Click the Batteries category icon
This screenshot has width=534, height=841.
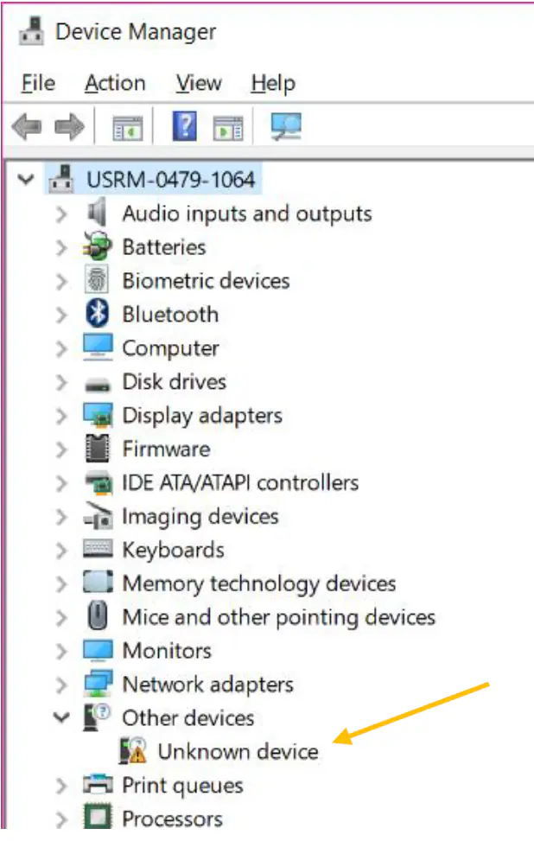pyautogui.click(x=97, y=247)
